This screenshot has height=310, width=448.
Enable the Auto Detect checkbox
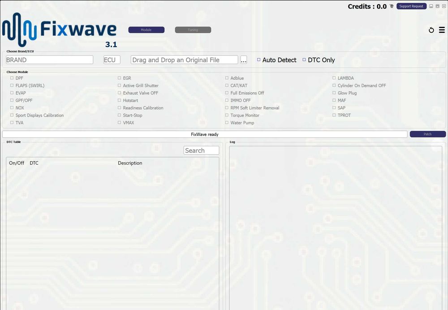pyautogui.click(x=258, y=60)
